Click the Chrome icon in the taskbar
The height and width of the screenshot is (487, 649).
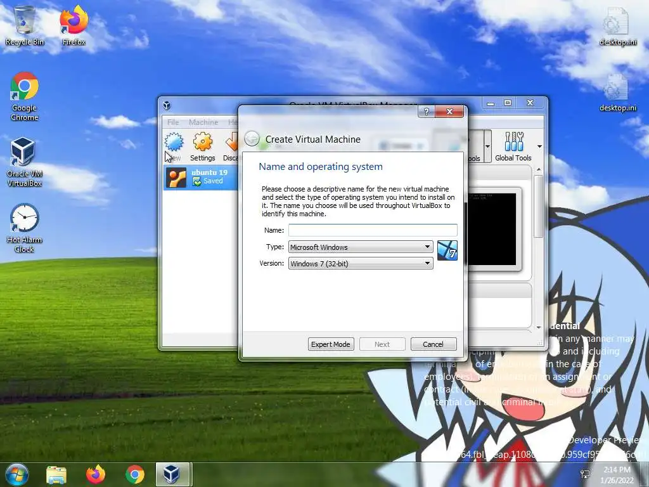point(135,474)
